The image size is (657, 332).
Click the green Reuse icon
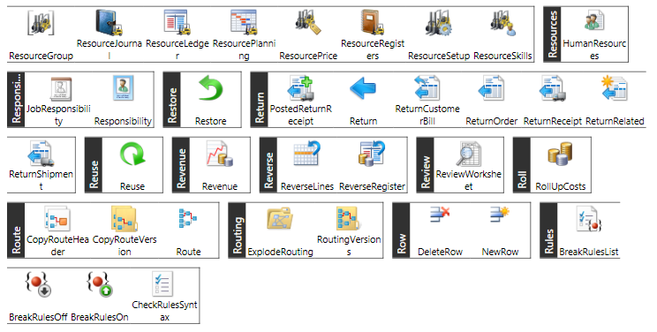132,154
